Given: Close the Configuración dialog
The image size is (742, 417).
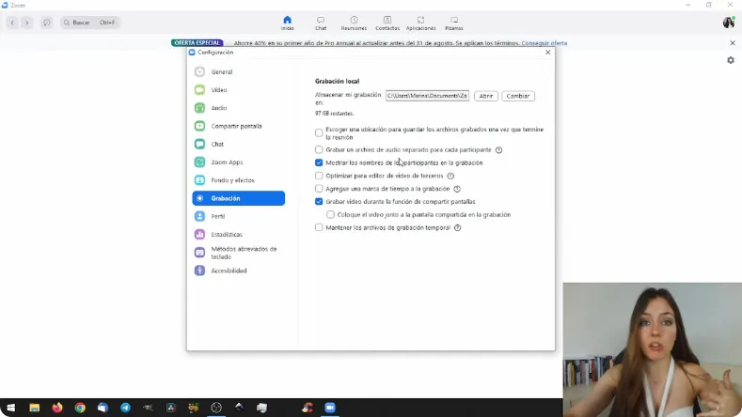Looking at the screenshot, I should 548,53.
